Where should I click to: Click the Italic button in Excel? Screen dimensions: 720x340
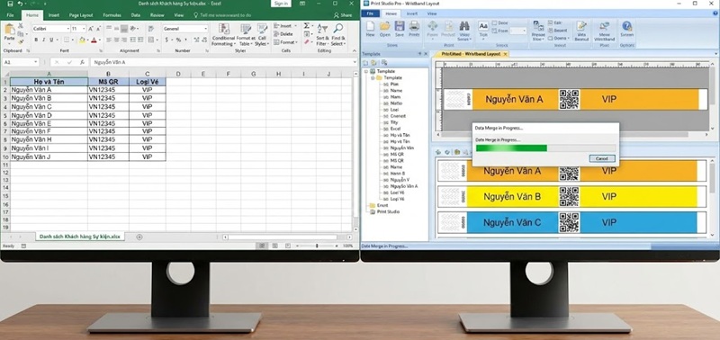coord(43,40)
